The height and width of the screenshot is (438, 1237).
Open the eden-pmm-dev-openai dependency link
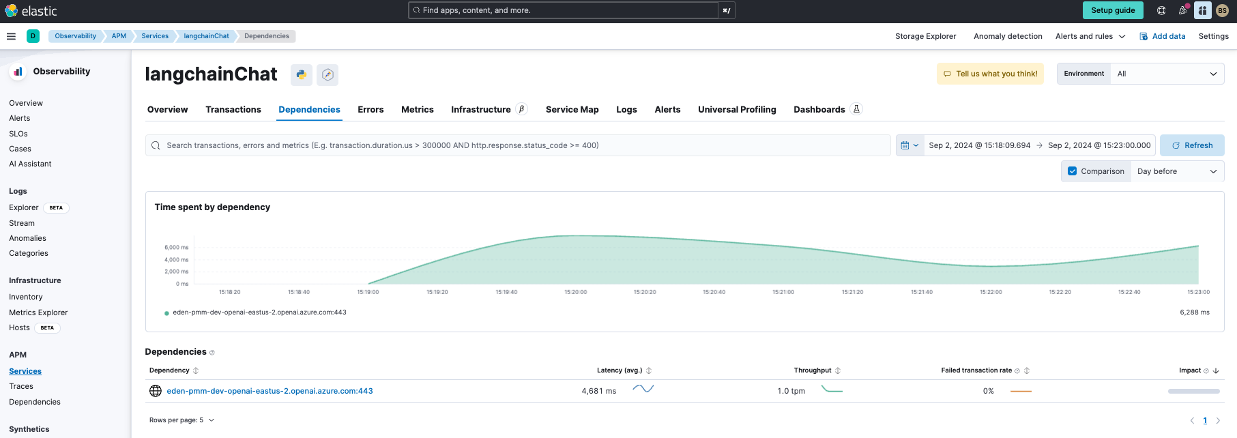[x=270, y=391]
